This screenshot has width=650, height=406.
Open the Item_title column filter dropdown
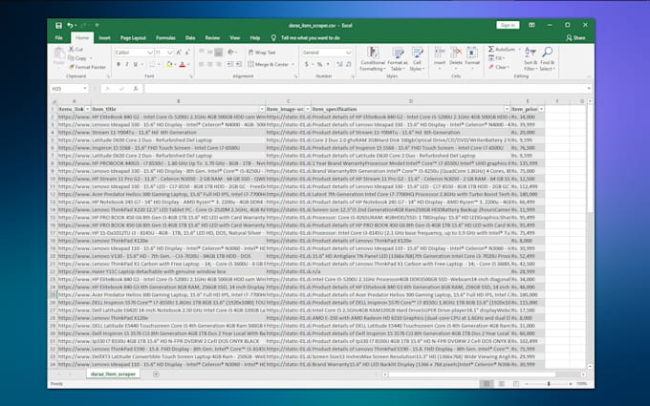point(262,109)
